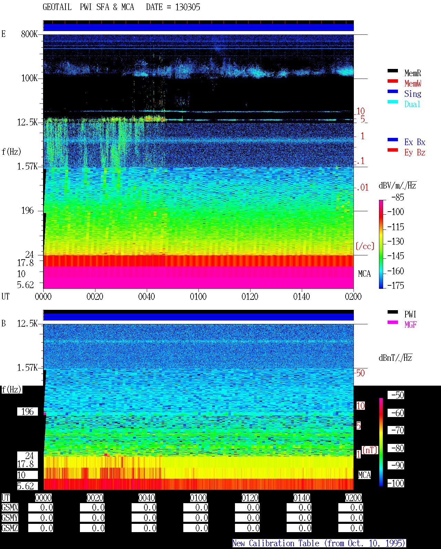This screenshot has width=441, height=549.
Task: Click the 'GSMX' row label
Action: point(10,507)
